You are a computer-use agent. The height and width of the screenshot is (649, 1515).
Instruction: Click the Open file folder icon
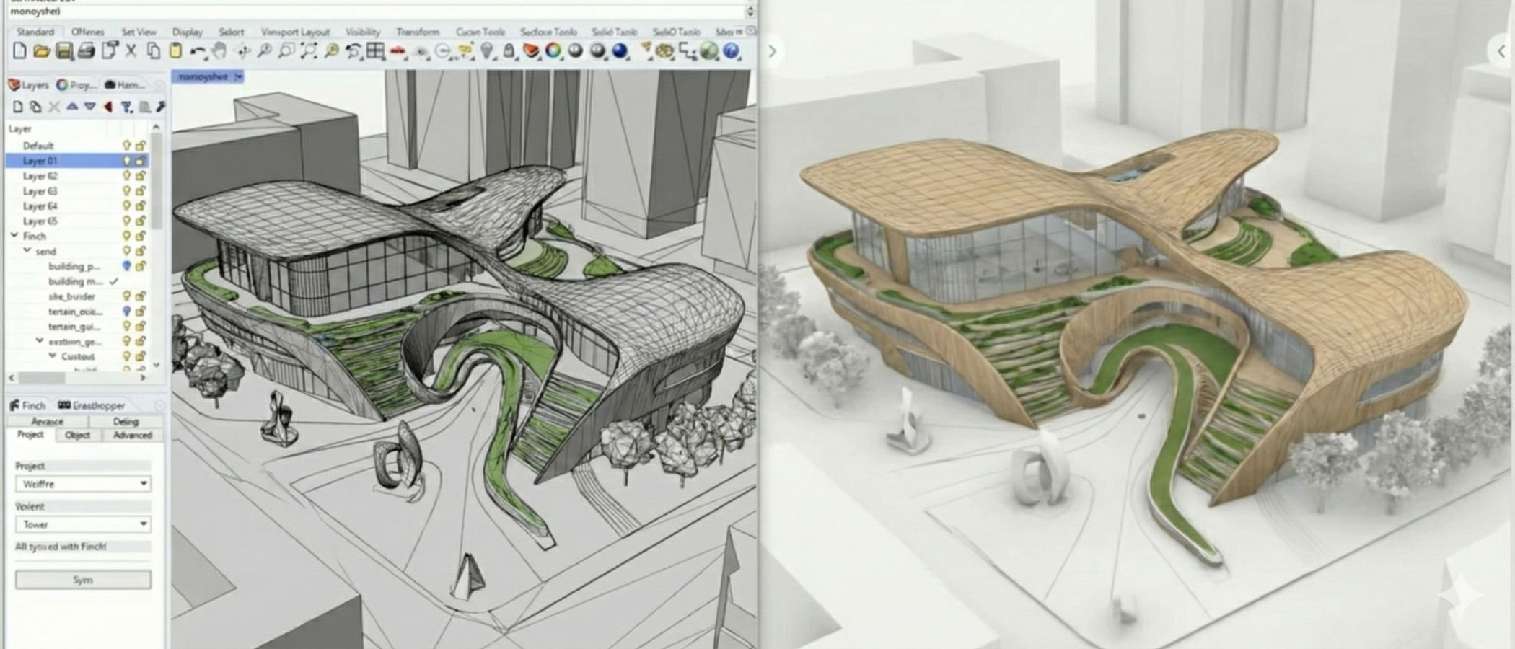(41, 51)
